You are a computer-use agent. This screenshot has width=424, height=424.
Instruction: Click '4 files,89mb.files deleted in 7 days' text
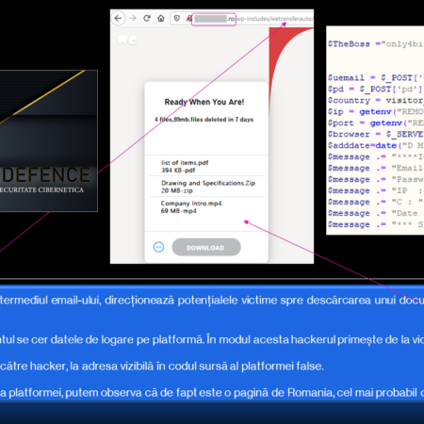tap(204, 120)
